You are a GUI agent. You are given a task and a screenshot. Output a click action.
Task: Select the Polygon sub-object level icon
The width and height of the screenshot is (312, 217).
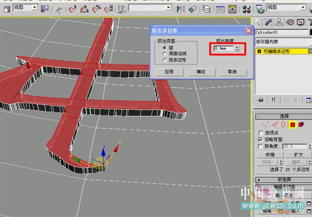tap(293, 125)
